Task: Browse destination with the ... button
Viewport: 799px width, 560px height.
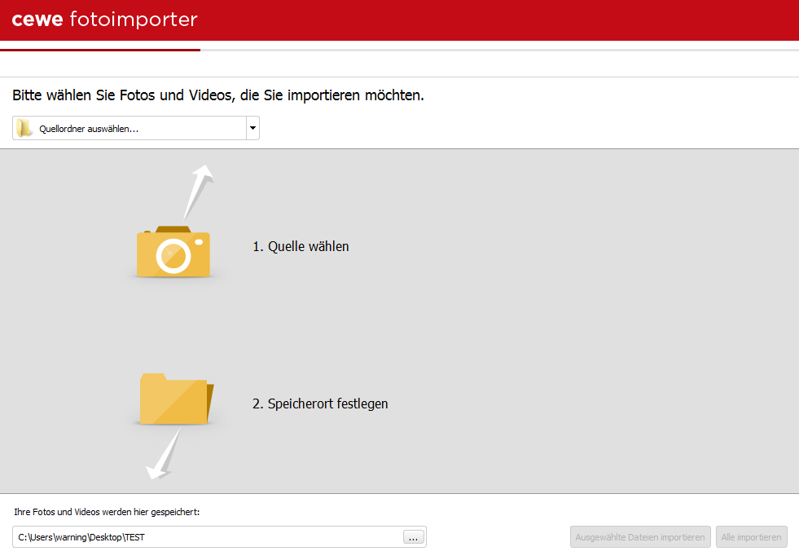Action: pos(413,537)
